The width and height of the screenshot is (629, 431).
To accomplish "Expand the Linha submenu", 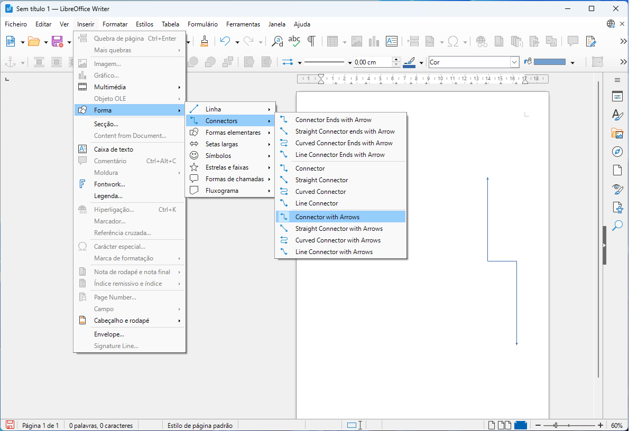I will (230, 109).
